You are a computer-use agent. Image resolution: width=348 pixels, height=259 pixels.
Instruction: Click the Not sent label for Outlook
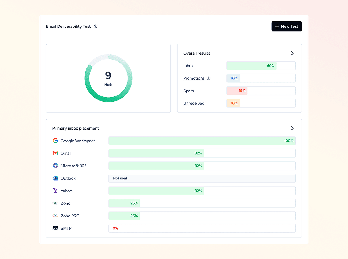[120, 178]
